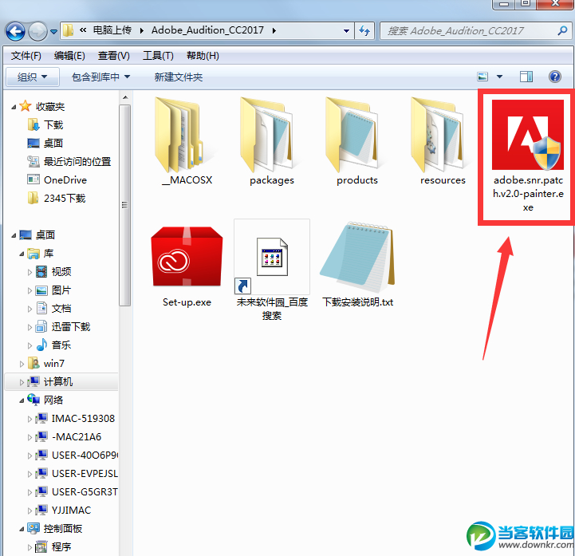Collapse the 桌面 tree root
575x556 pixels.
pos(14,235)
